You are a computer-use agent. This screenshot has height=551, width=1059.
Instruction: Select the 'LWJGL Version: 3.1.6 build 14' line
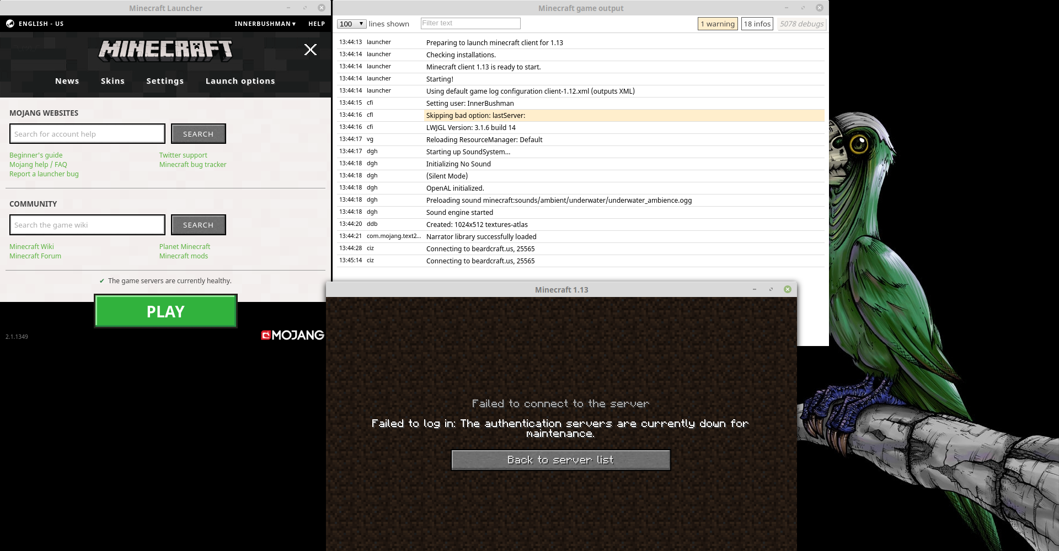tap(581, 127)
